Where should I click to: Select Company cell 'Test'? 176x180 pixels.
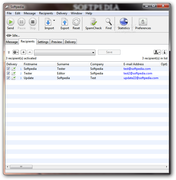(x=93, y=78)
